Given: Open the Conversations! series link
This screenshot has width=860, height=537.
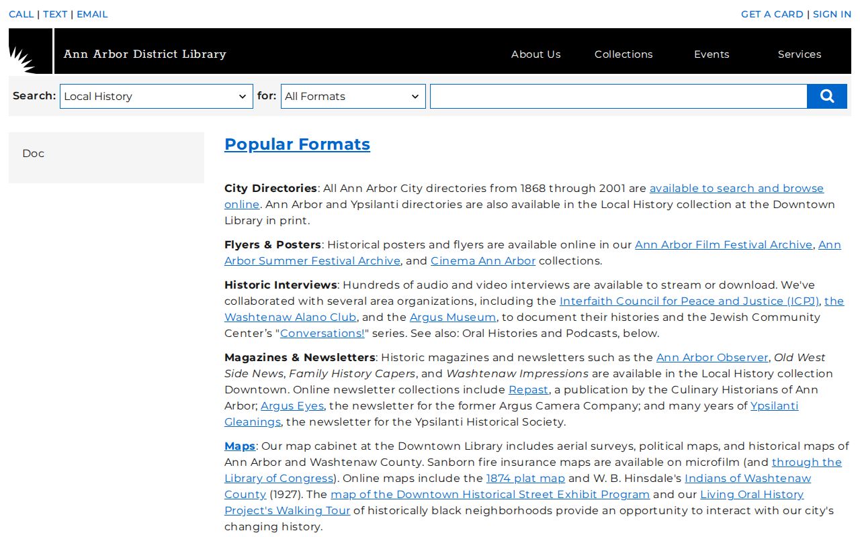Looking at the screenshot, I should point(322,334).
